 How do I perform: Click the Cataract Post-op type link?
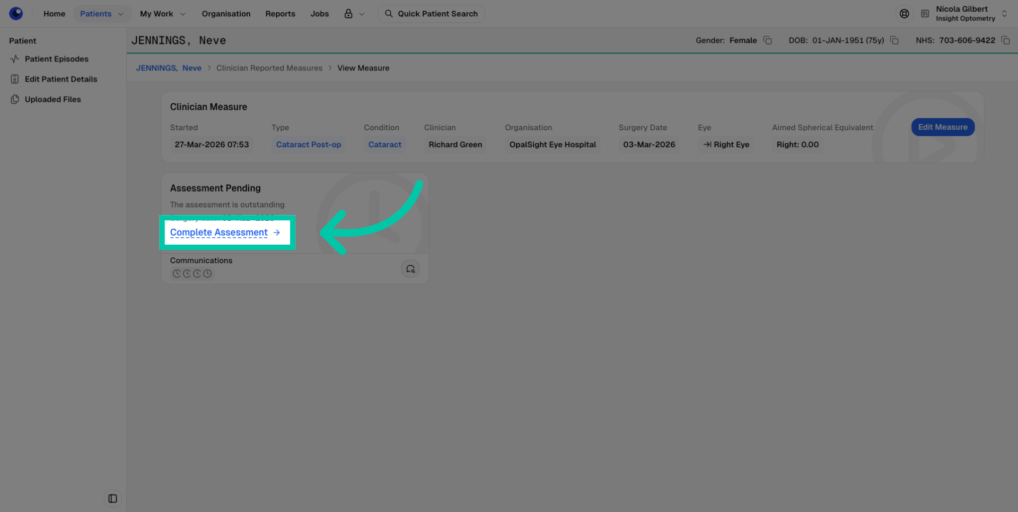coord(309,145)
